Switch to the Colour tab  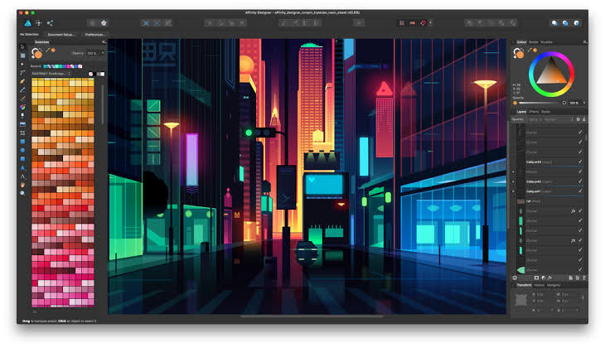pyautogui.click(x=521, y=42)
